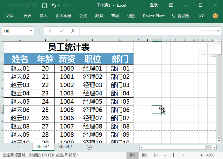Screen dimensions: 223x159
Task: Click the 部门 header cell
Action: 120,59
